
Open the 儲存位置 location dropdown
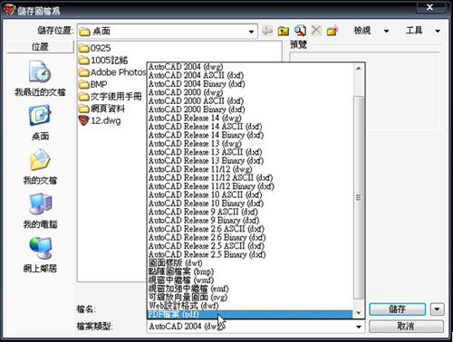tap(251, 32)
